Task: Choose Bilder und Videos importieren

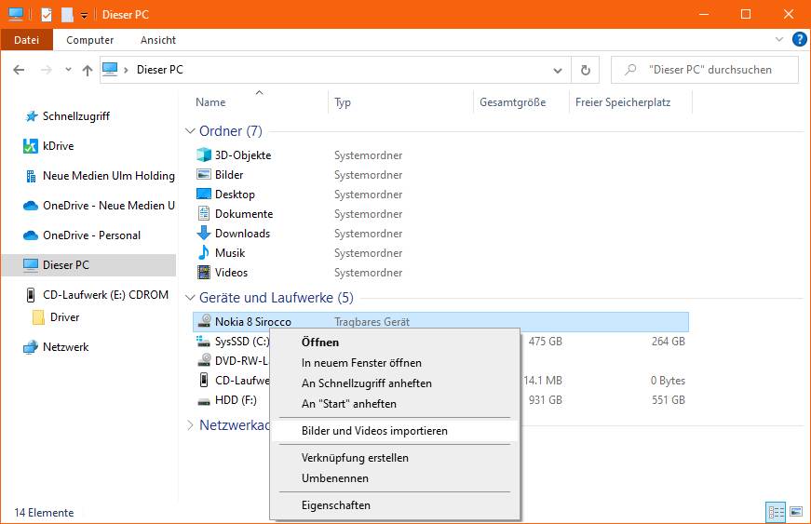Action: (x=374, y=431)
